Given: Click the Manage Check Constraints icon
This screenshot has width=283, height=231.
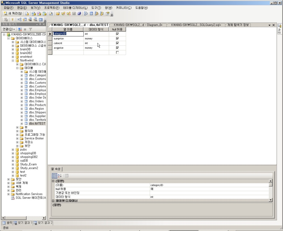Looking at the screenshot, I should [41, 20].
